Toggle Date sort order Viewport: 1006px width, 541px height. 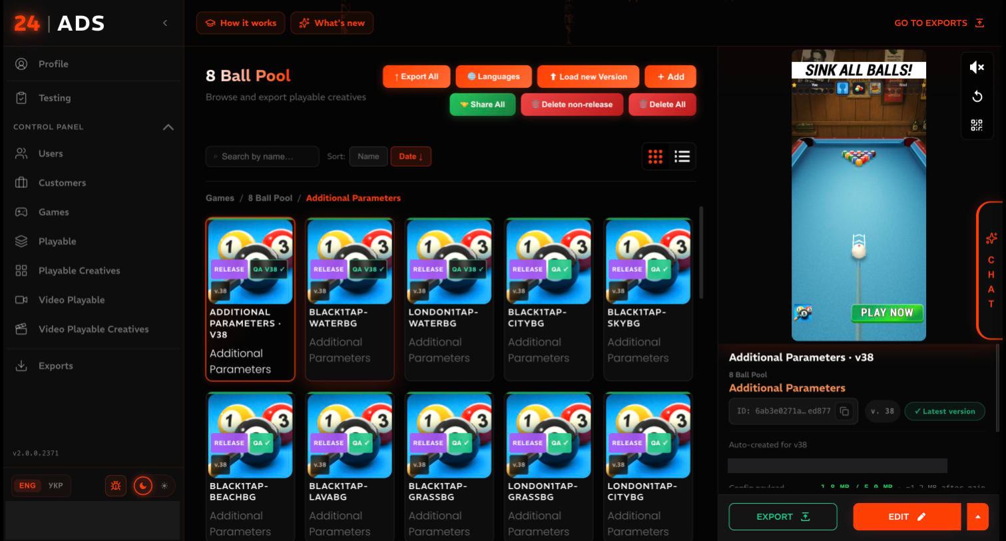tap(411, 157)
